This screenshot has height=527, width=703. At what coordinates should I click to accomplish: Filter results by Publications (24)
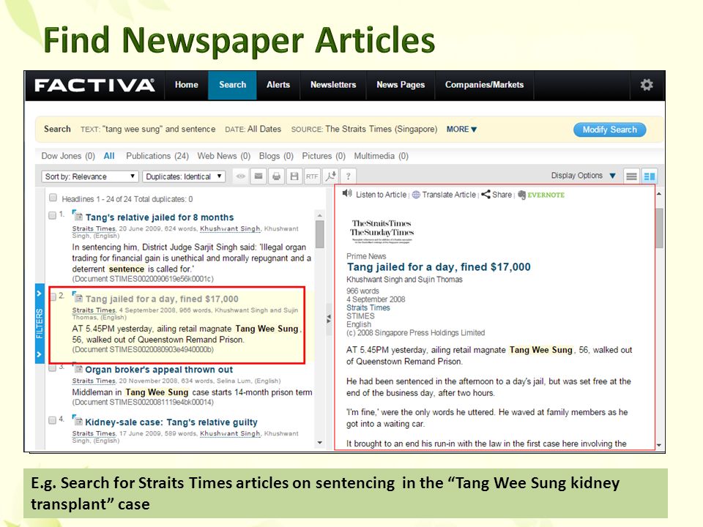click(x=157, y=156)
